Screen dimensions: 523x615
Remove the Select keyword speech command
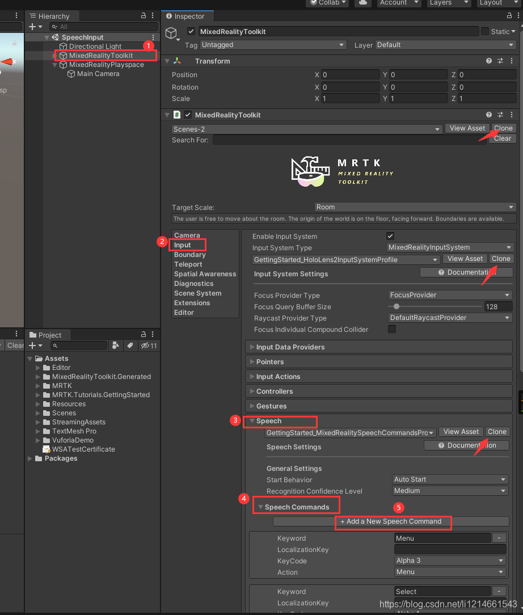(x=499, y=591)
